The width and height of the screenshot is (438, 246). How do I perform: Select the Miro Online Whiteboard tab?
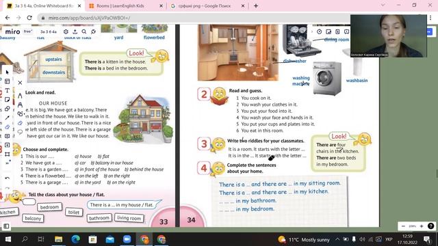(41, 6)
